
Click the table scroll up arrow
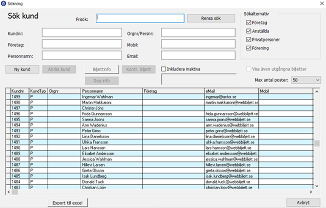click(x=317, y=92)
